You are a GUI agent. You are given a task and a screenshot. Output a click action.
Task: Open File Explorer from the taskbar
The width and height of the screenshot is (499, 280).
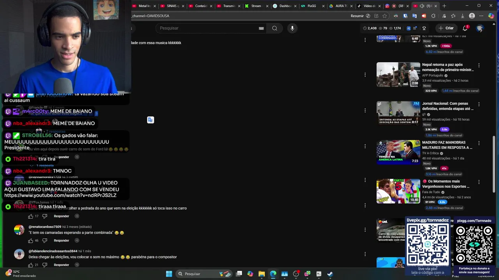click(262, 274)
